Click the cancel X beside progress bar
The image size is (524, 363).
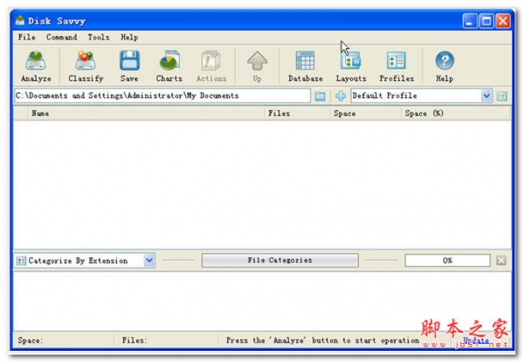501,261
